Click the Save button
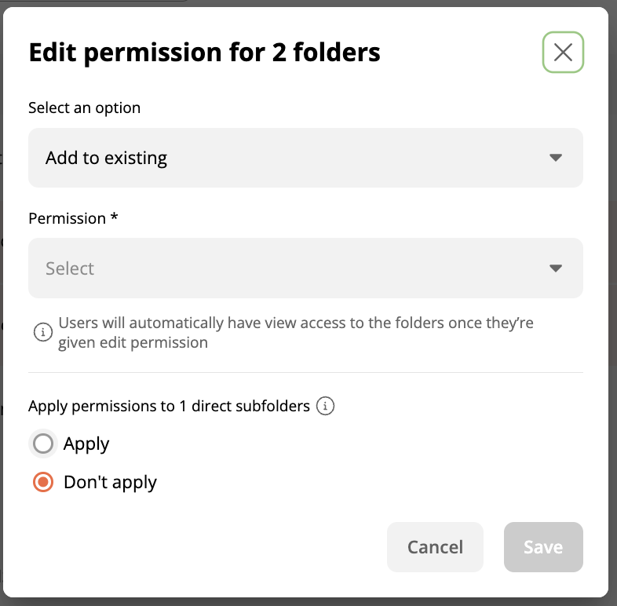The width and height of the screenshot is (617, 606). coord(543,547)
